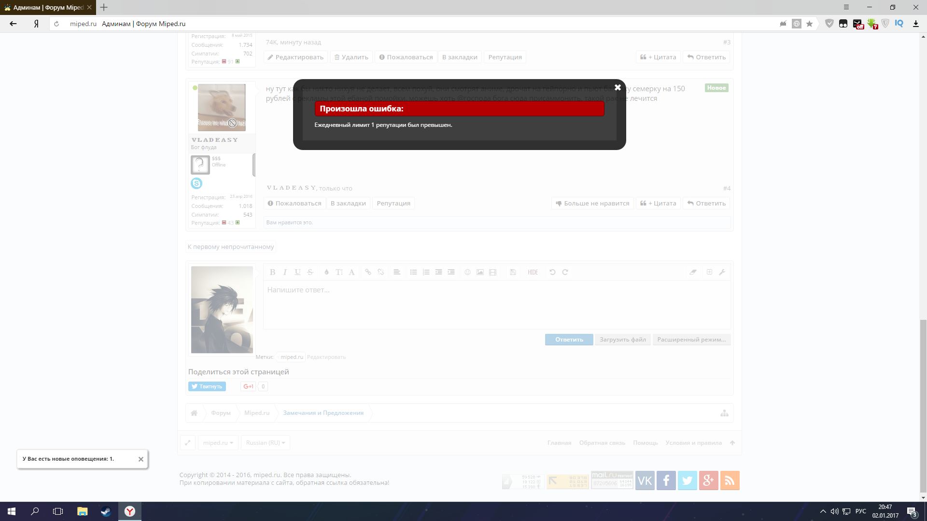Insert a numbered list
This screenshot has width=927, height=521.
point(426,272)
